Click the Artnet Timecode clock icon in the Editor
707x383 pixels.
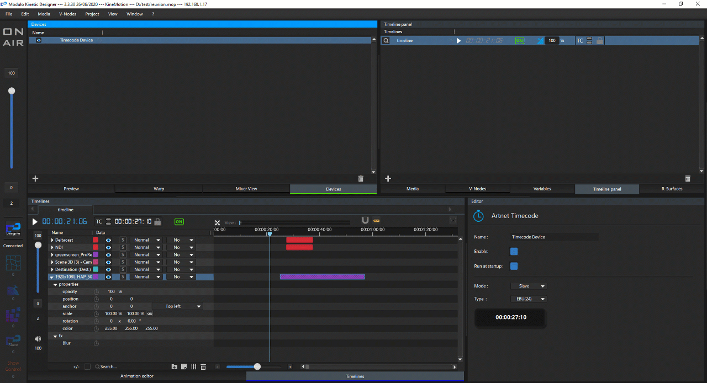point(478,216)
